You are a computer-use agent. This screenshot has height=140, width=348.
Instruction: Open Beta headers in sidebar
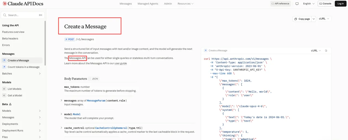point(10,38)
